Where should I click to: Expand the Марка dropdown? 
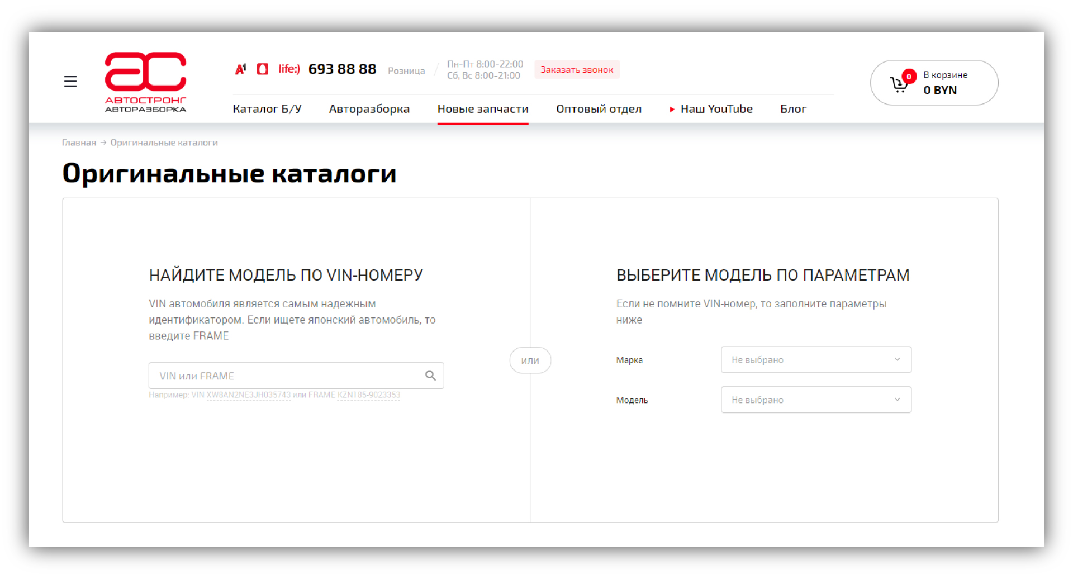click(x=815, y=360)
